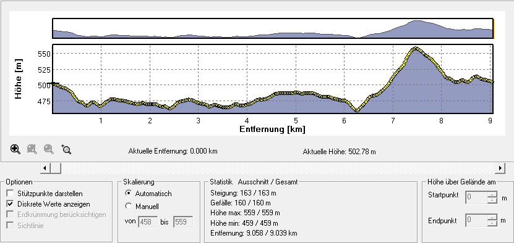This screenshot has width=514, height=243.
Task: Click the 'Entfernung [km]' axis title
Action: [272, 129]
